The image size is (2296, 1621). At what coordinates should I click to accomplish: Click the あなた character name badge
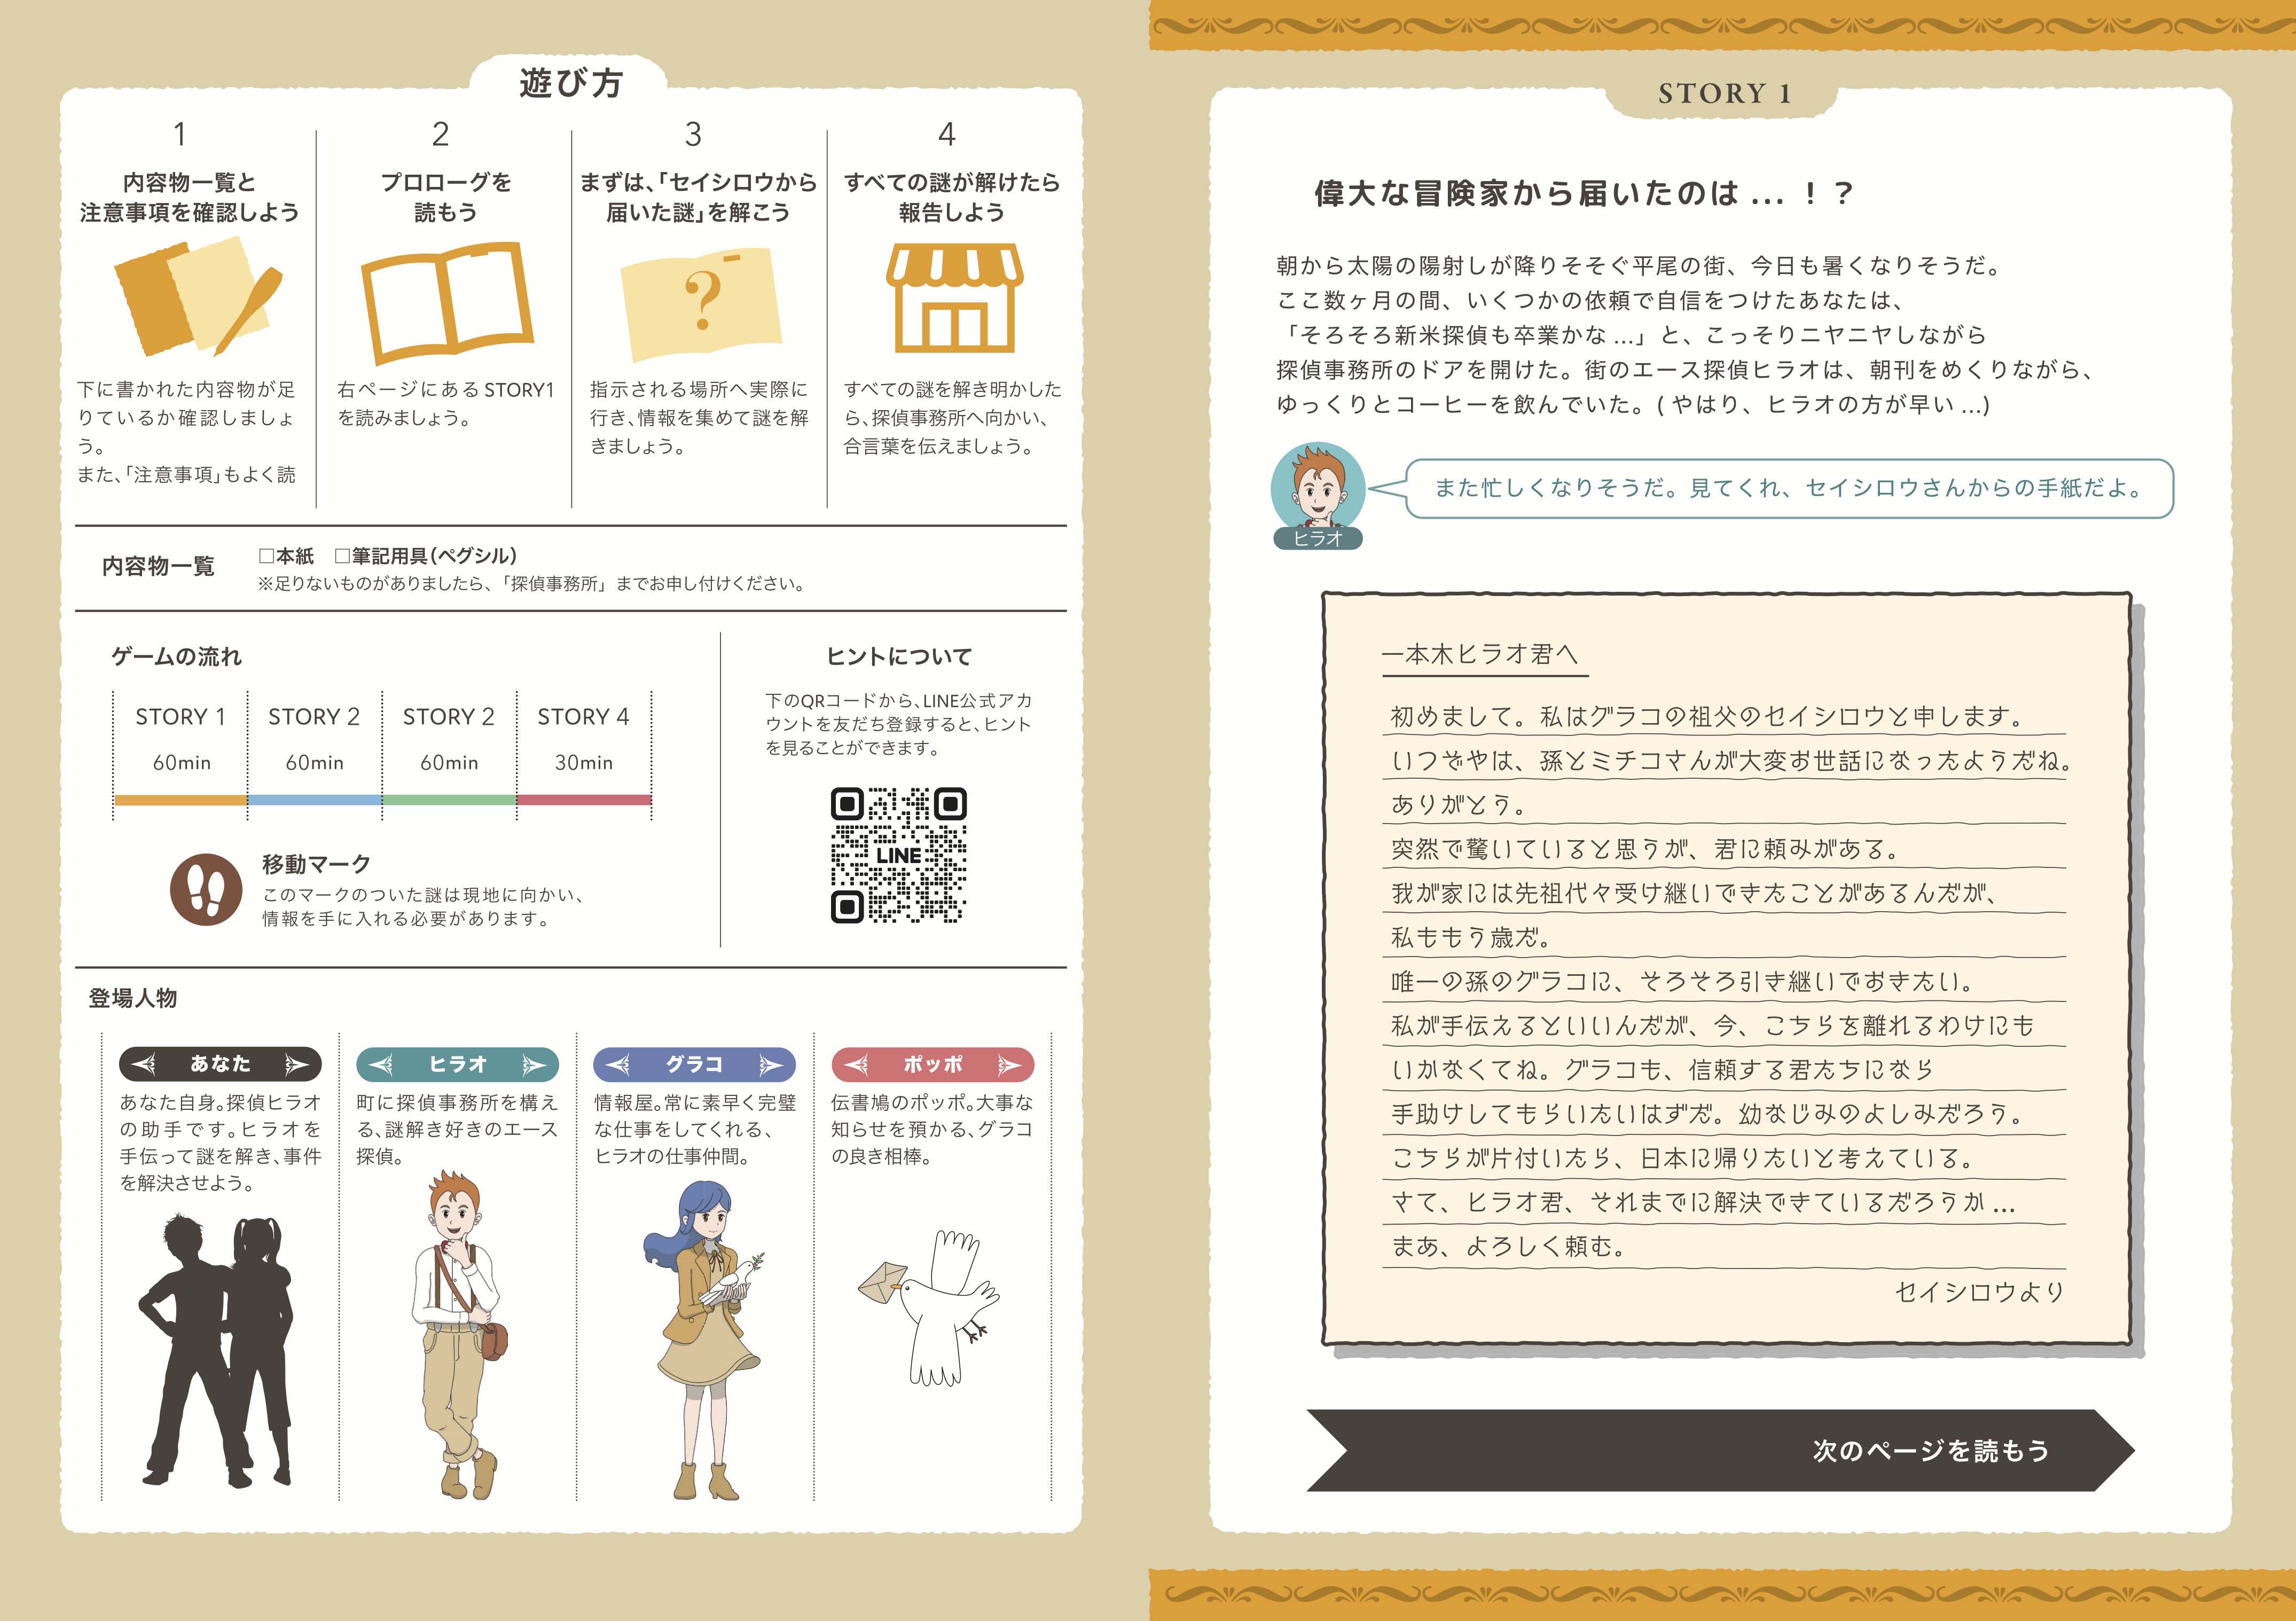(220, 1064)
